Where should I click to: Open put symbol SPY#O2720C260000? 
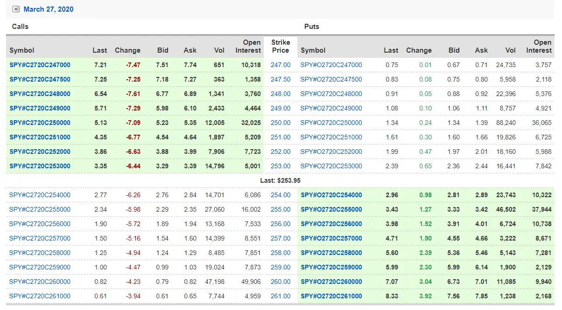coord(331,282)
